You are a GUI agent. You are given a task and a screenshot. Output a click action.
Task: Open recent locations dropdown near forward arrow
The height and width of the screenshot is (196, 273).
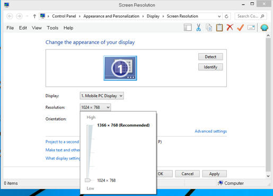27,16
